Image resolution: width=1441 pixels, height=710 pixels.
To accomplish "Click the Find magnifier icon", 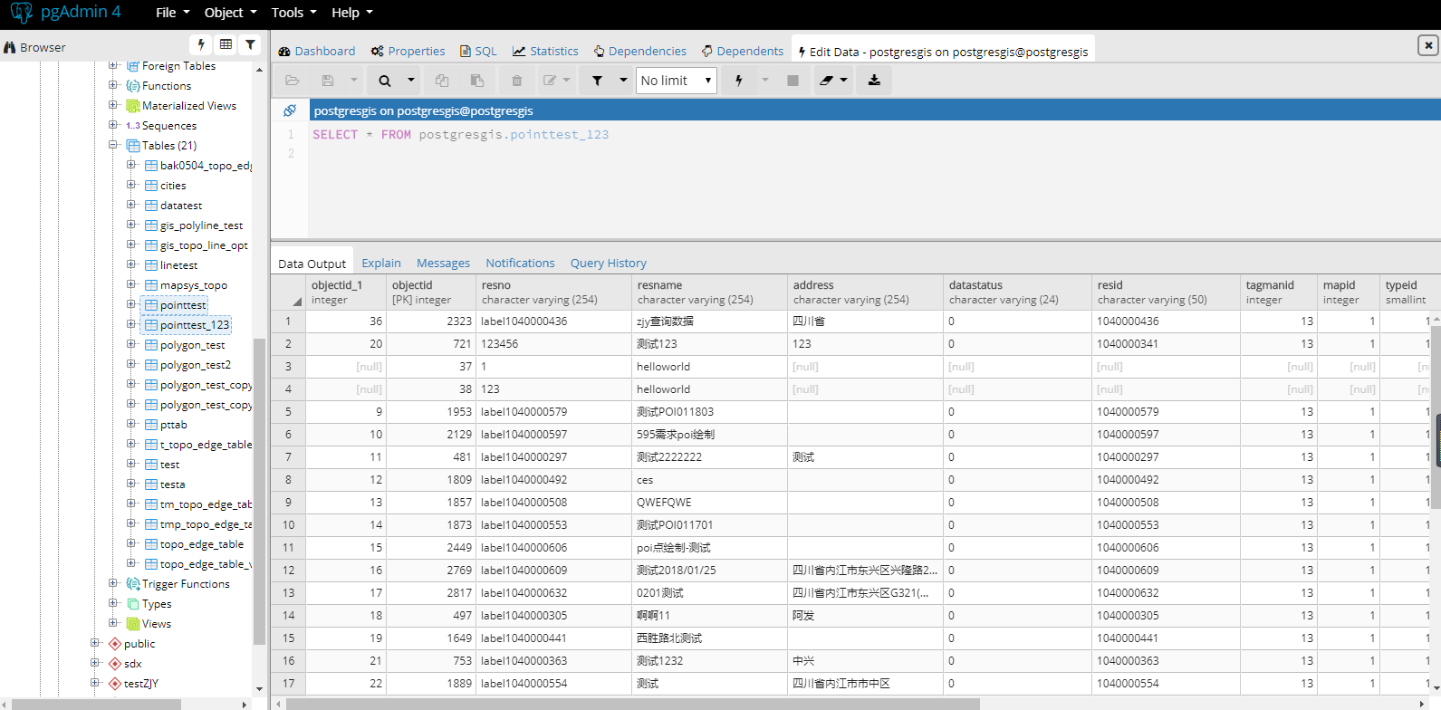I will (x=385, y=81).
